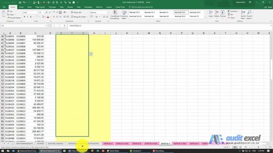
Task: Apply Underline formatting
Action: 31,17
